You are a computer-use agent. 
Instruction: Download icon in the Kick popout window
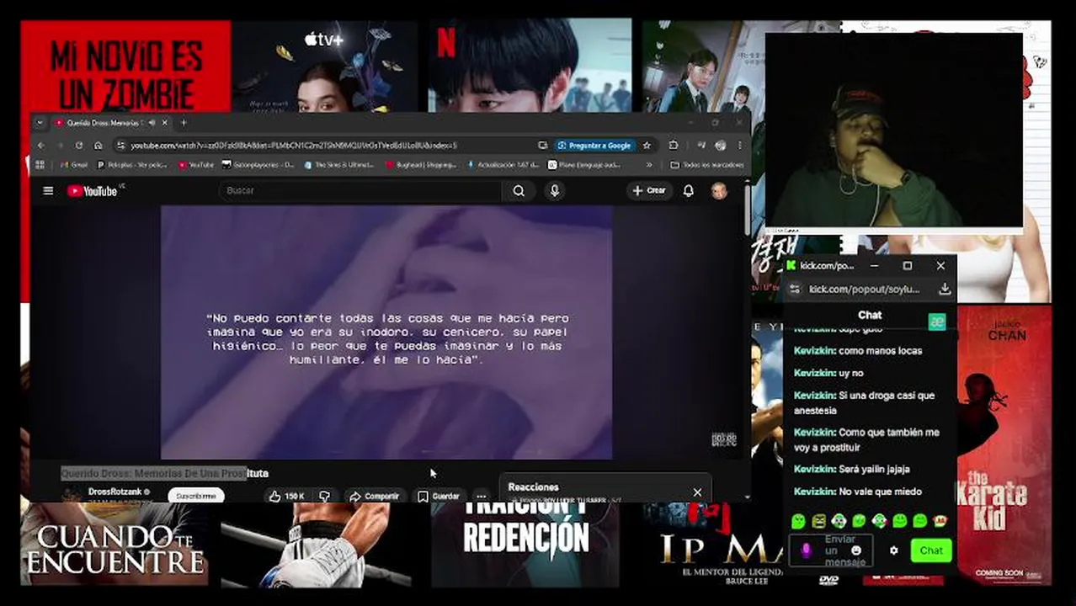[945, 289]
